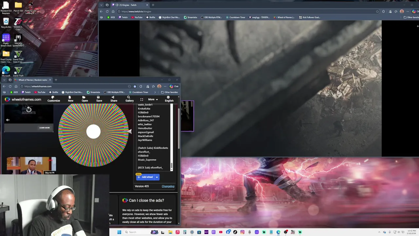The height and width of the screenshot is (236, 419).
Task: Select the entry whiz_twitter
Action: [145, 124]
